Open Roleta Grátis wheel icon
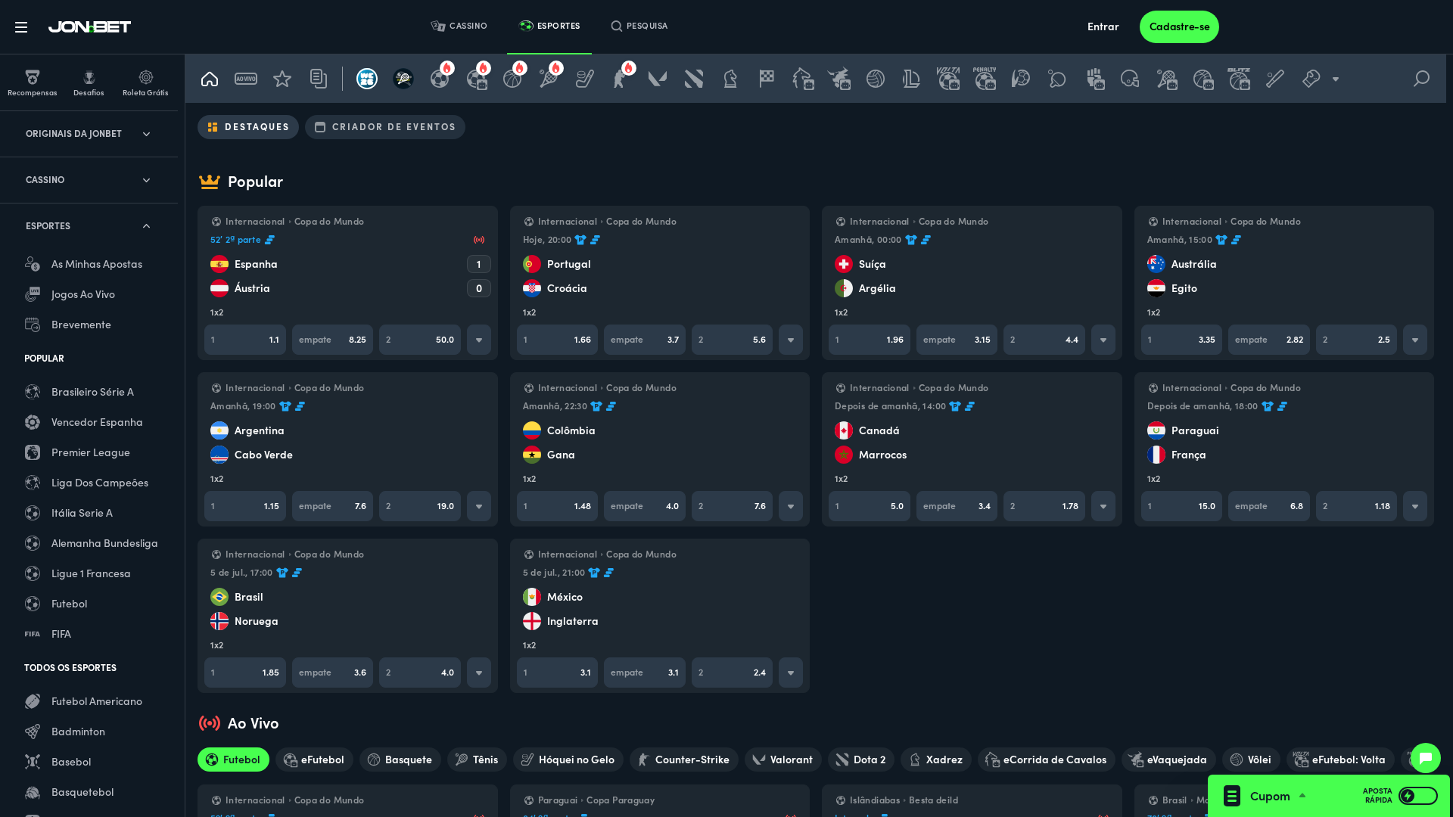 click(x=145, y=83)
